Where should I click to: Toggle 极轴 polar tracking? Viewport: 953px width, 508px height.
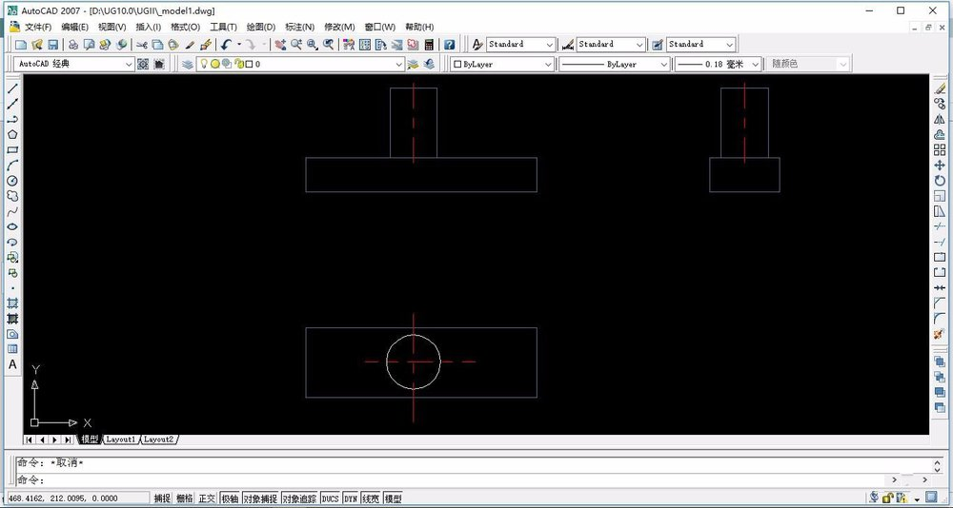tap(230, 498)
